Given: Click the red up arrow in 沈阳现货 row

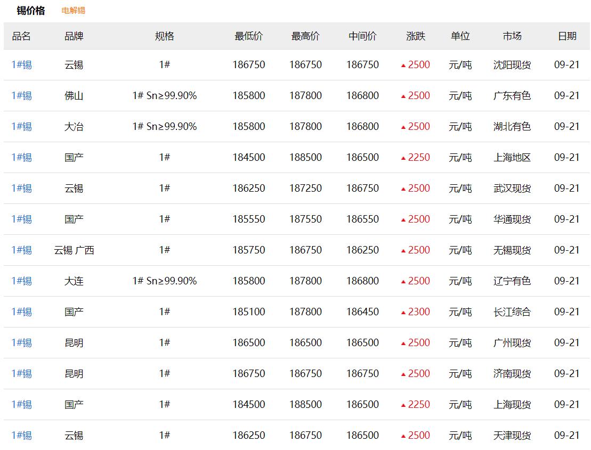Looking at the screenshot, I should tap(403, 66).
